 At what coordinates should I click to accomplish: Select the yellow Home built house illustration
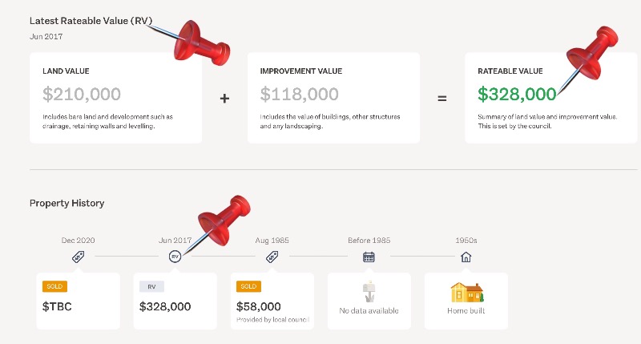click(x=467, y=292)
